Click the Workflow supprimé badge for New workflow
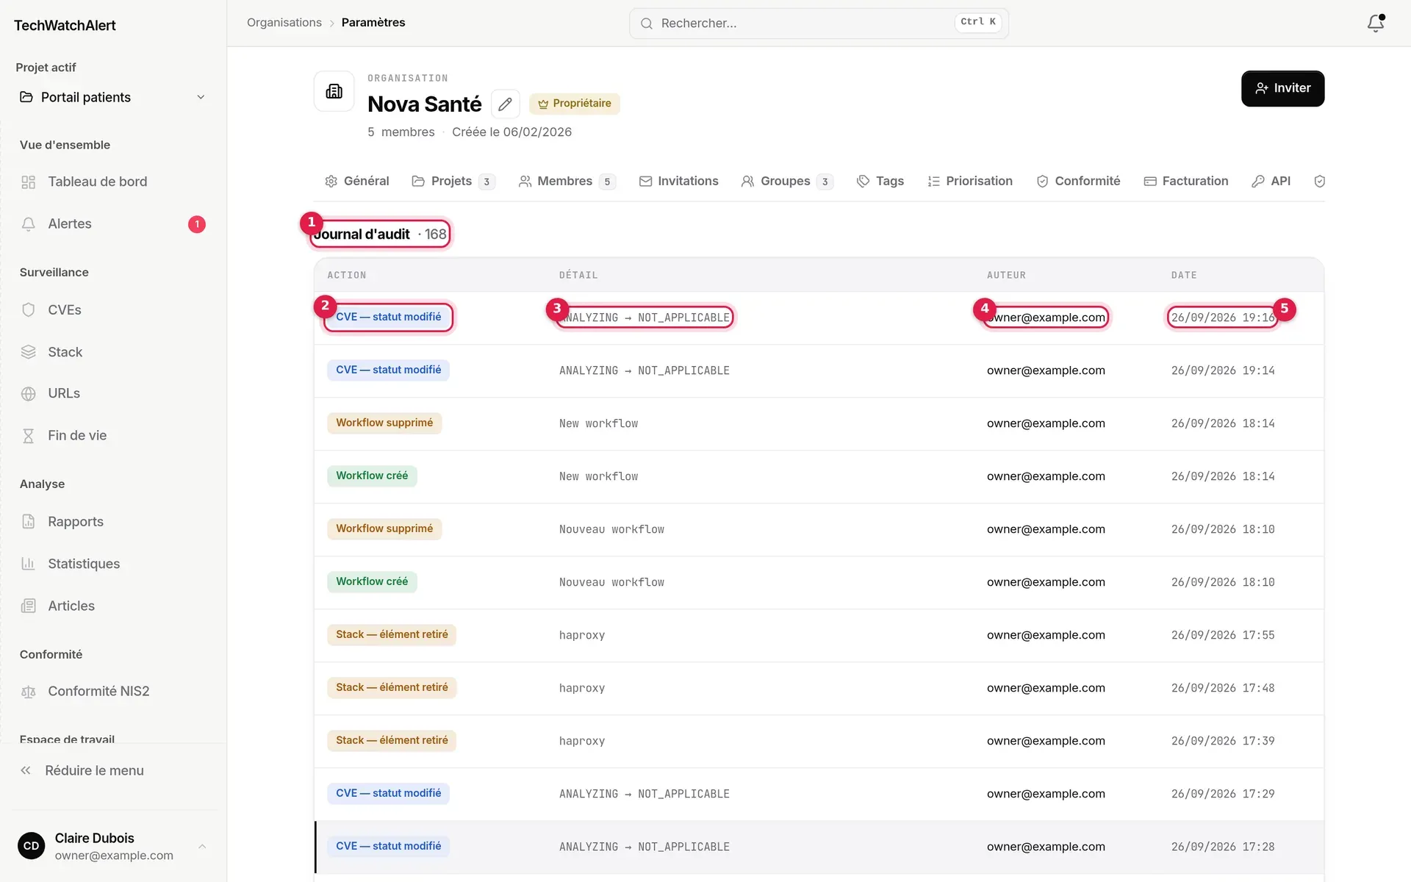This screenshot has width=1411, height=882. coord(384,423)
